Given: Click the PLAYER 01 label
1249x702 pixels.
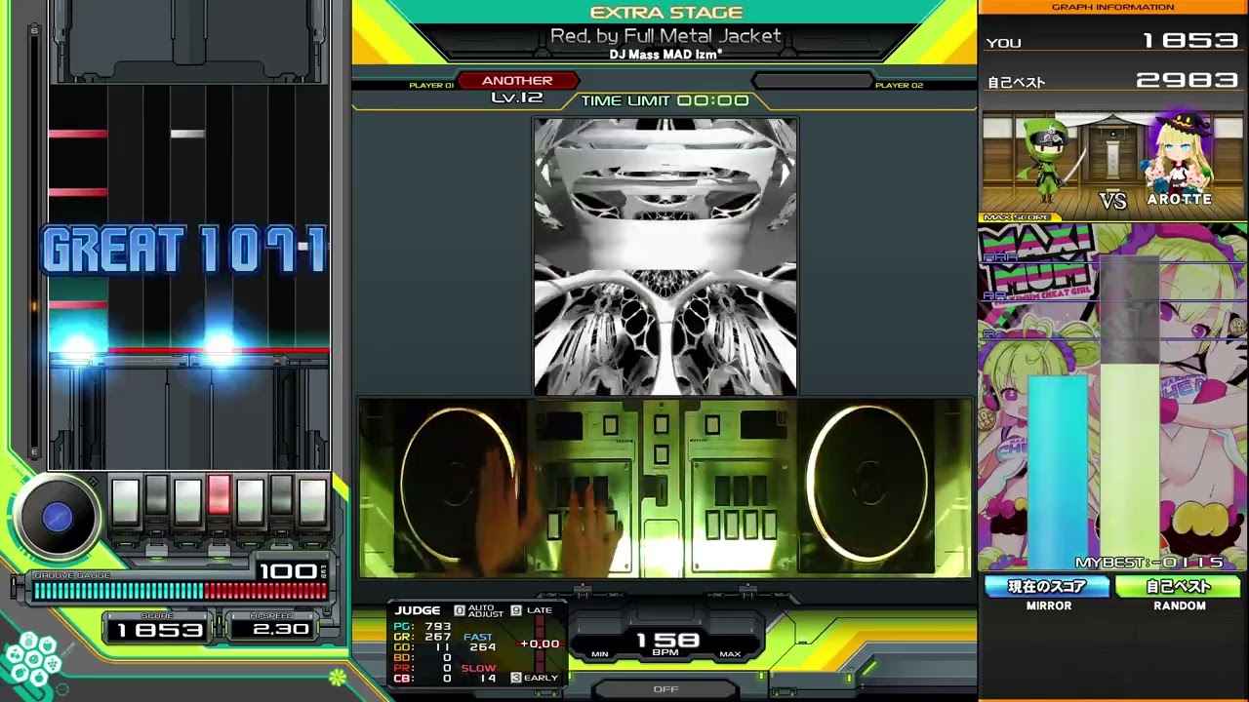Looking at the screenshot, I should [431, 86].
